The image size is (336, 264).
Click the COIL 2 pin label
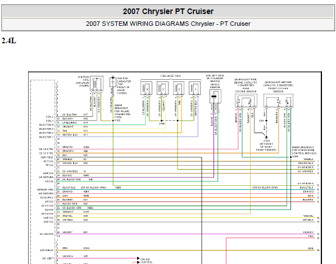(x=49, y=117)
